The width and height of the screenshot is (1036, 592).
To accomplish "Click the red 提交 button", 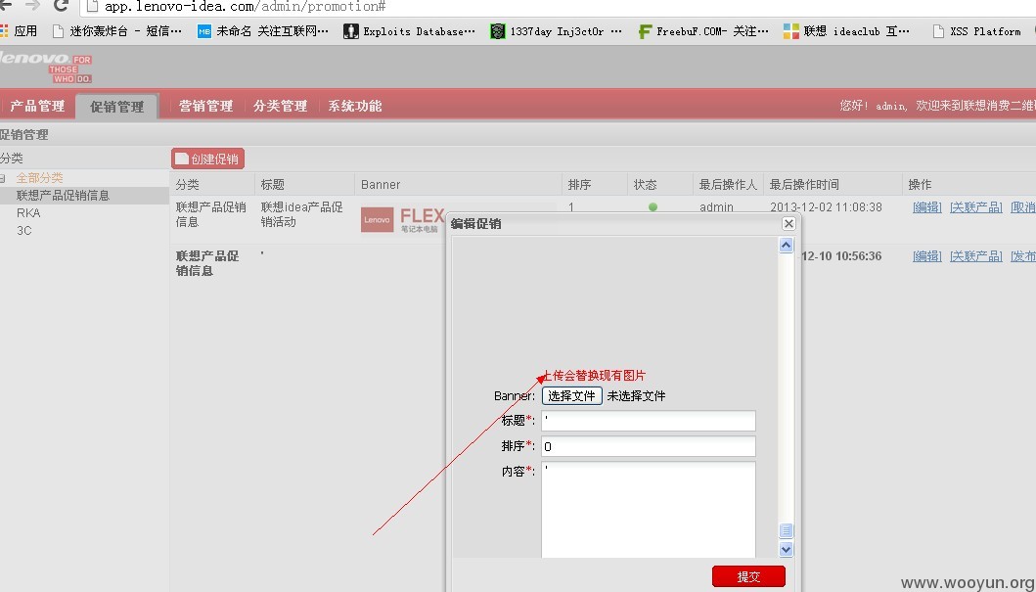I will (748, 576).
